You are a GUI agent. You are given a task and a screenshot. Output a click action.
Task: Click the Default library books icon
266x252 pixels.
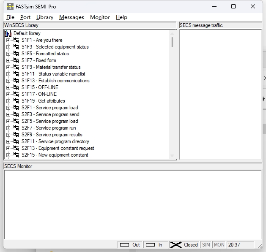8,33
